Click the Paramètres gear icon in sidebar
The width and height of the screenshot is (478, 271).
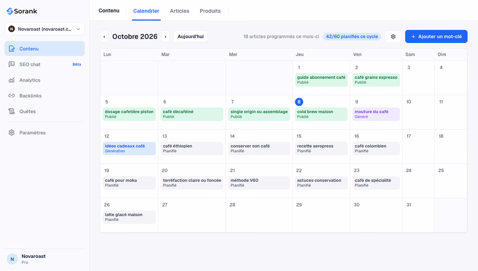click(x=12, y=133)
